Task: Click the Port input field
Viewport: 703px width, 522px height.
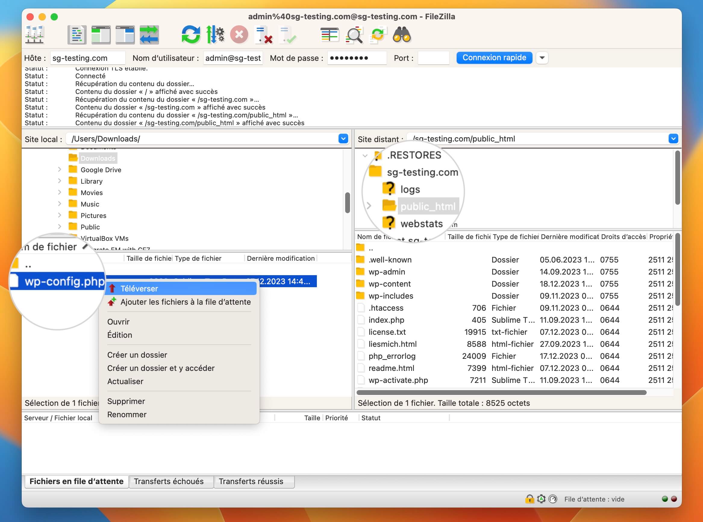Action: tap(433, 58)
